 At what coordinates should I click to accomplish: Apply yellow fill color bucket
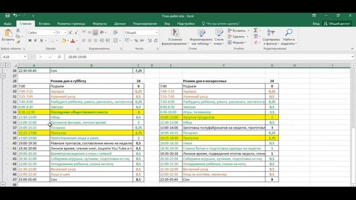(x=64, y=41)
